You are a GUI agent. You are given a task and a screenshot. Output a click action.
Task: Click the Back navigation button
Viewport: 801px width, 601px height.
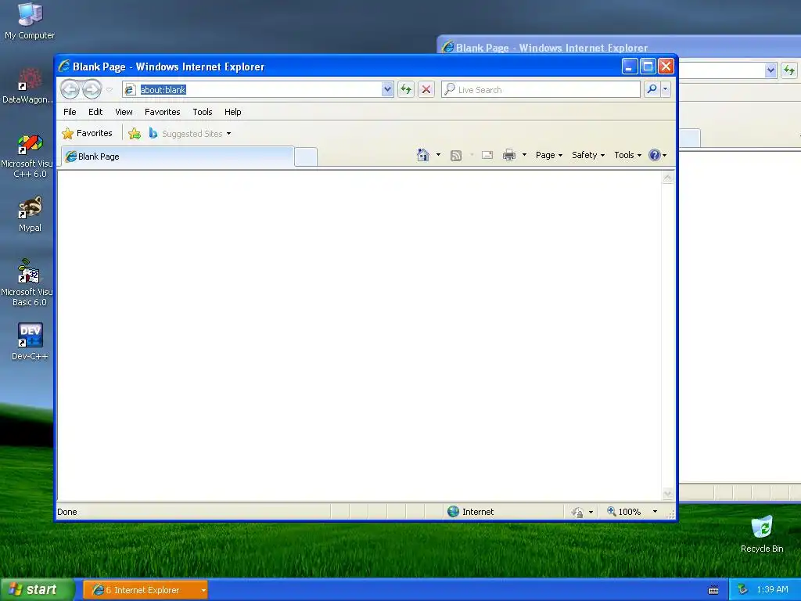[70, 89]
